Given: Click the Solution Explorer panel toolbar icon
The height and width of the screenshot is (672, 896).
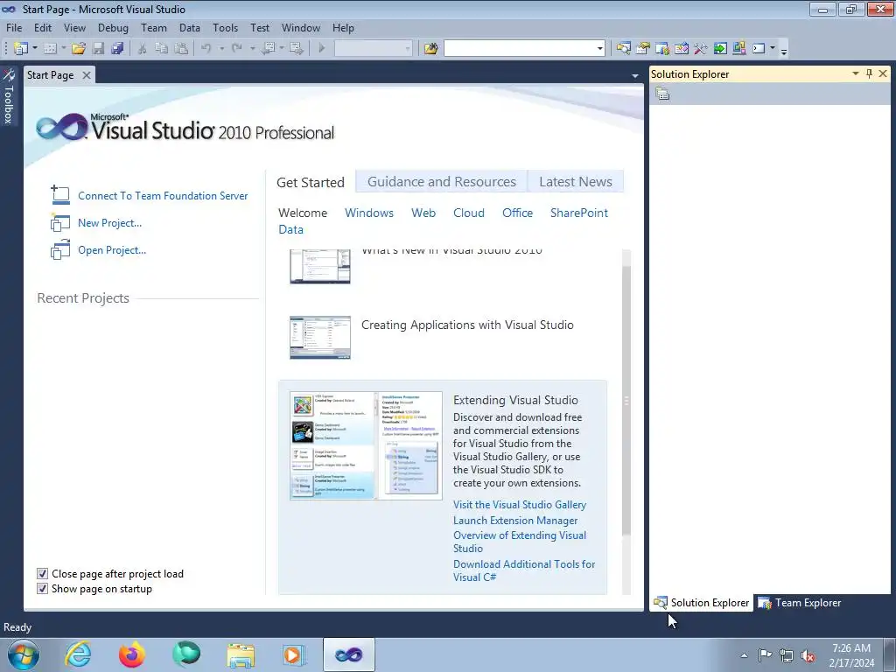Looking at the screenshot, I should 662,94.
